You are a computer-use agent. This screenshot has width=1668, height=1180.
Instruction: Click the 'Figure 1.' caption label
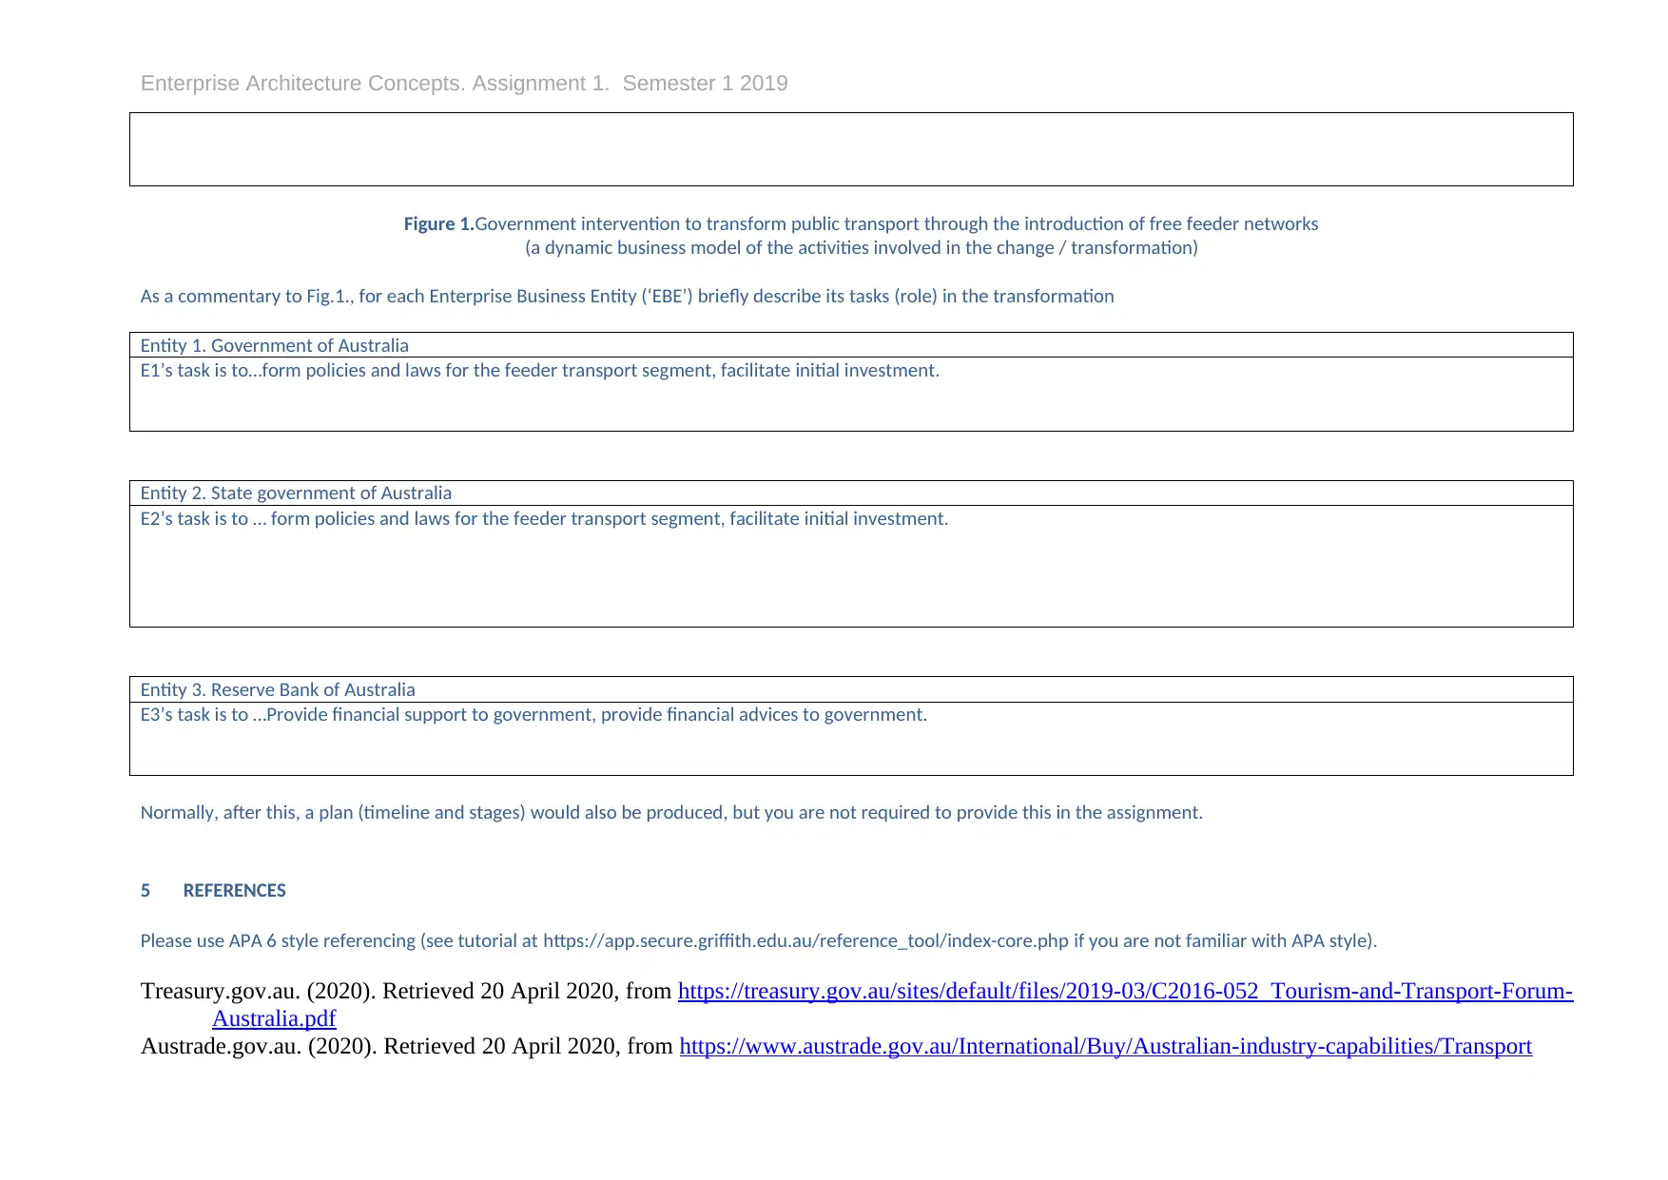[x=438, y=223]
